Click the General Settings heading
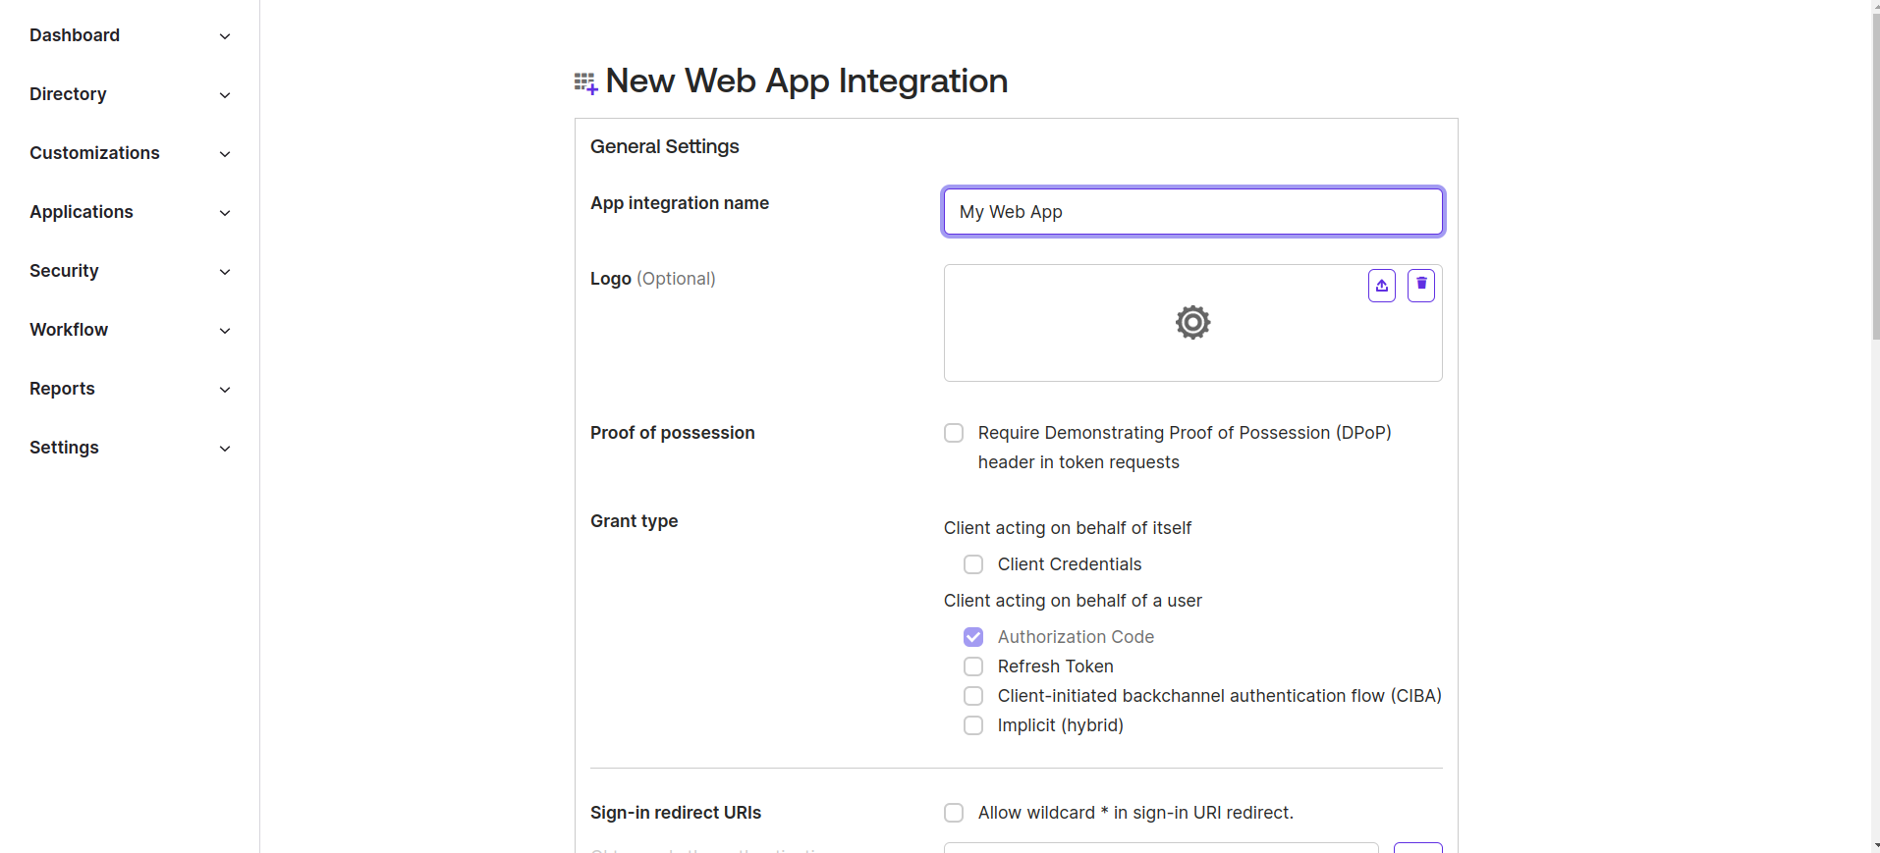The image size is (1880, 853). click(664, 146)
